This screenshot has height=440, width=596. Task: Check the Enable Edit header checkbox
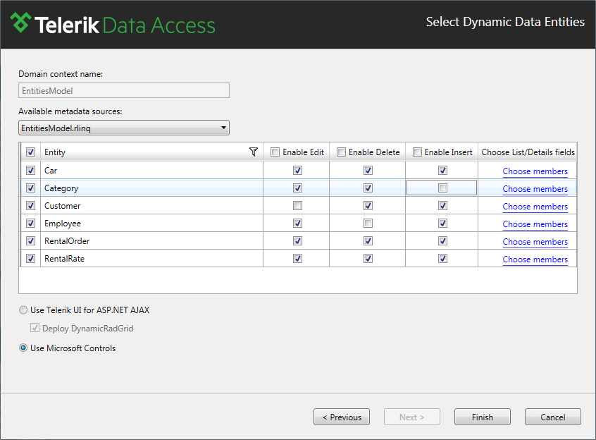point(275,152)
